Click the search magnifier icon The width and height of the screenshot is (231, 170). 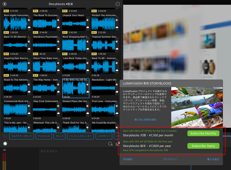coord(110,144)
